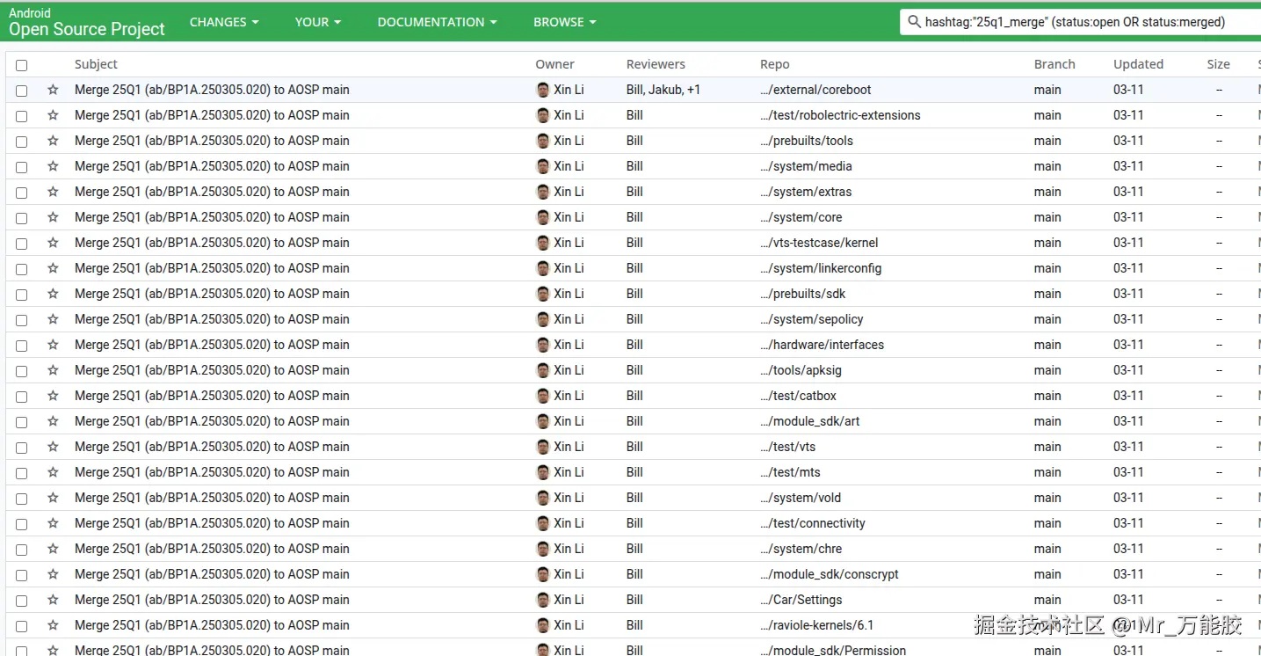The height and width of the screenshot is (656, 1261).
Task: Check the system/media row checkbox
Action: [x=21, y=167]
